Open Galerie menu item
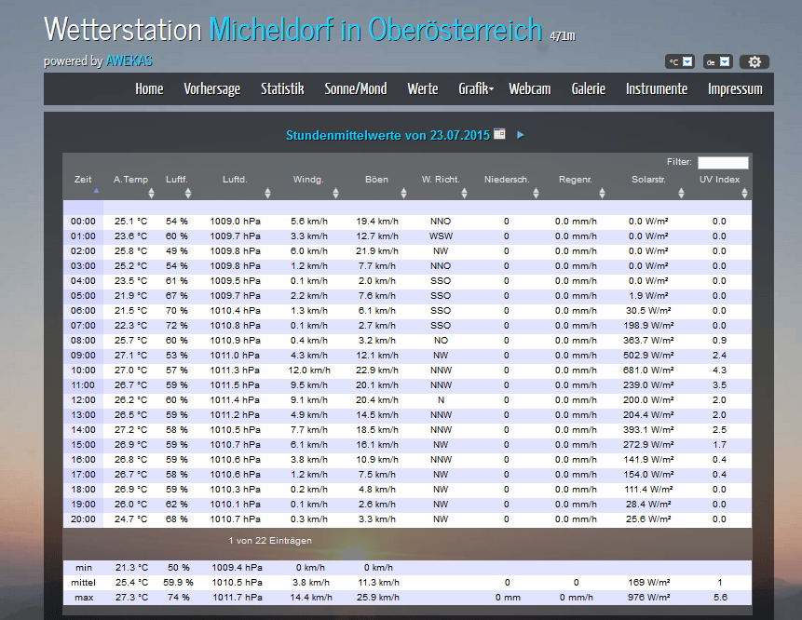Viewport: 802px width, 620px height. click(x=589, y=89)
